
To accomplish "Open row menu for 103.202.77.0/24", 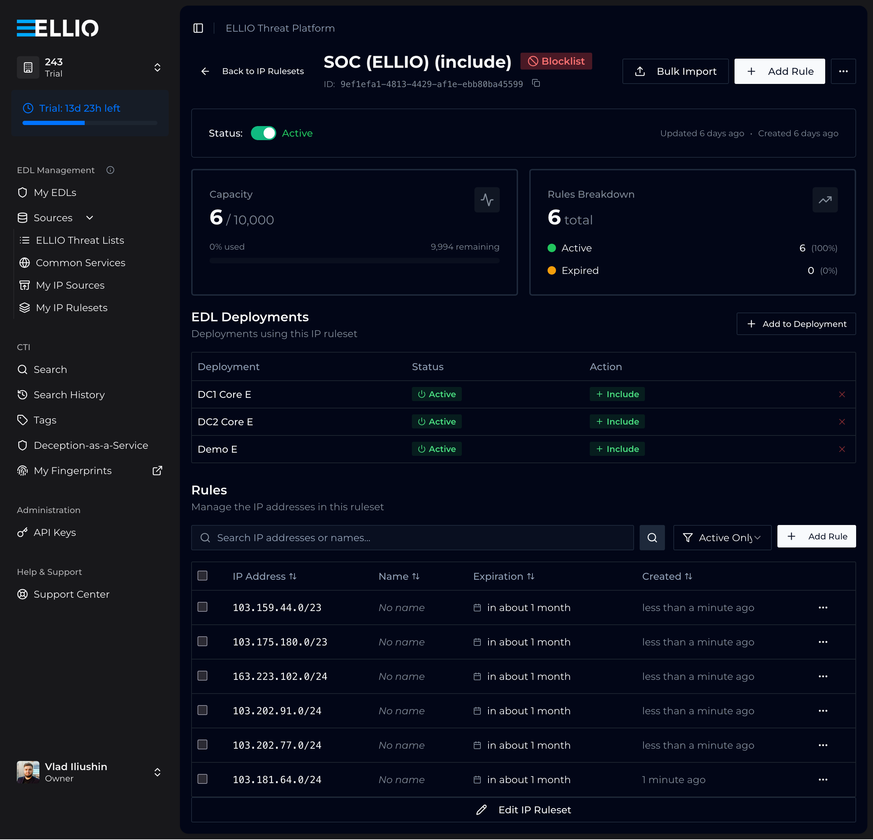I will tap(823, 745).
